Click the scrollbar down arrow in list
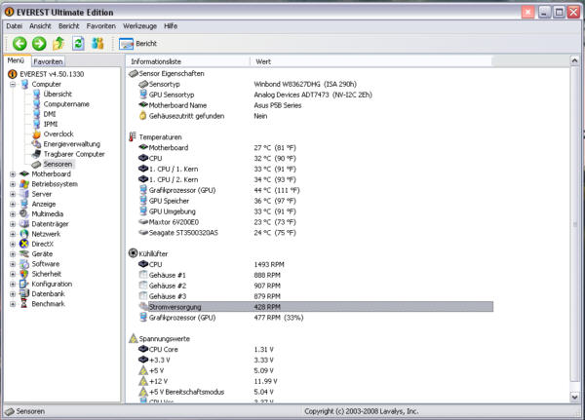585x420 pixels. [575, 398]
